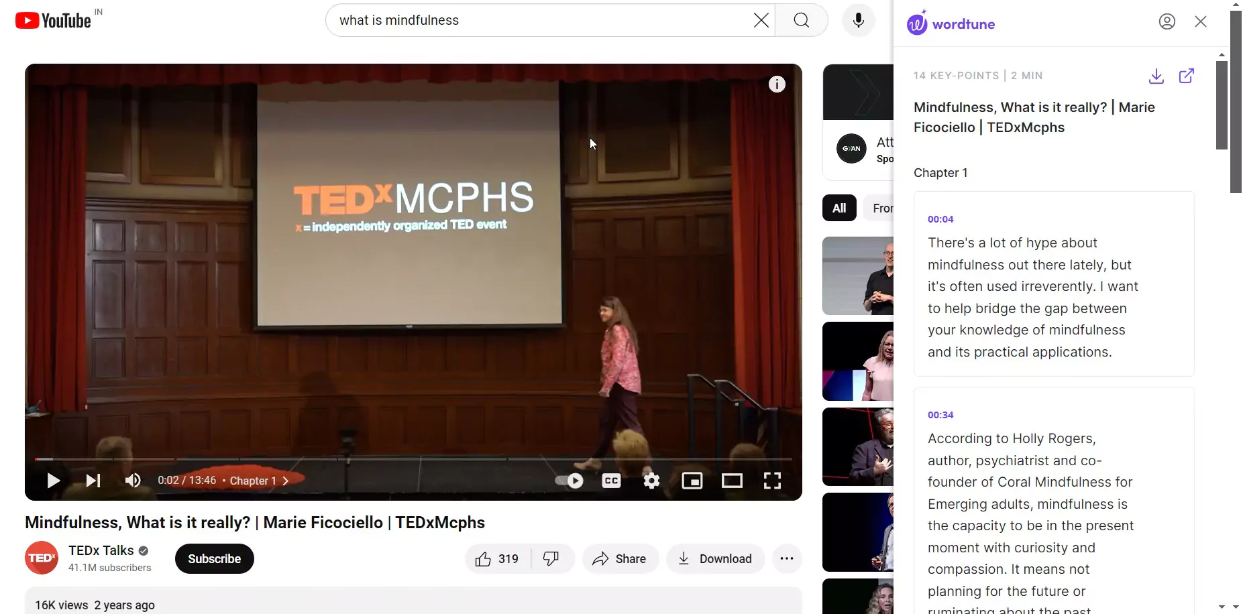Click the Wordtune logo
This screenshot has width=1243, height=614.
point(951,23)
